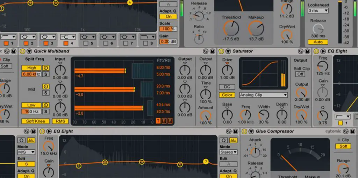Viewport: 358px width, 178px height.
Task: Click the Saturator hot-swap preset icon
Action: (300, 51)
